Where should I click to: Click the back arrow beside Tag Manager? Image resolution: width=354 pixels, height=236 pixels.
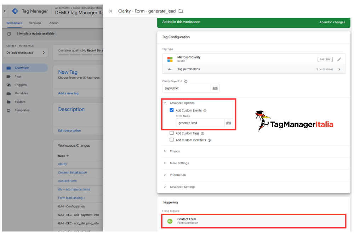[5, 11]
